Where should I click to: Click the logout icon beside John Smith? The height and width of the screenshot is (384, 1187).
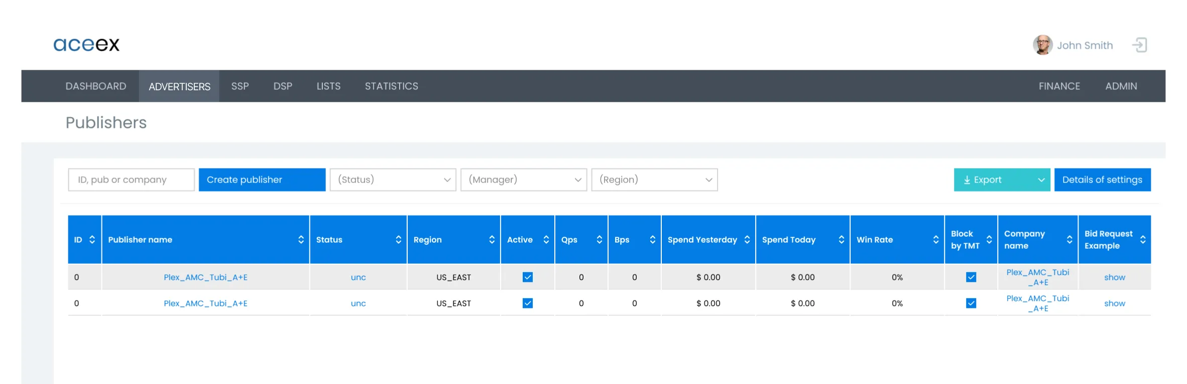tap(1139, 45)
